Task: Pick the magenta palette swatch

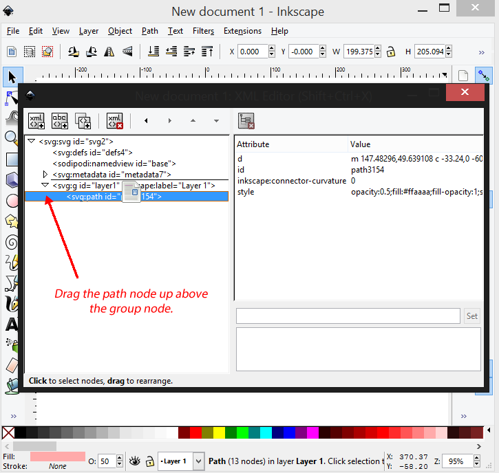Action: click(312, 432)
